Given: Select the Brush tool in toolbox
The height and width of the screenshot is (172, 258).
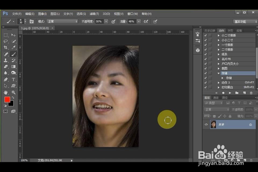Looking at the screenshot, I should pos(13,54).
